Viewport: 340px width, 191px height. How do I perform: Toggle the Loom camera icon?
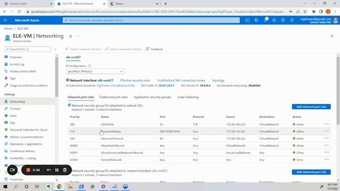12,170
